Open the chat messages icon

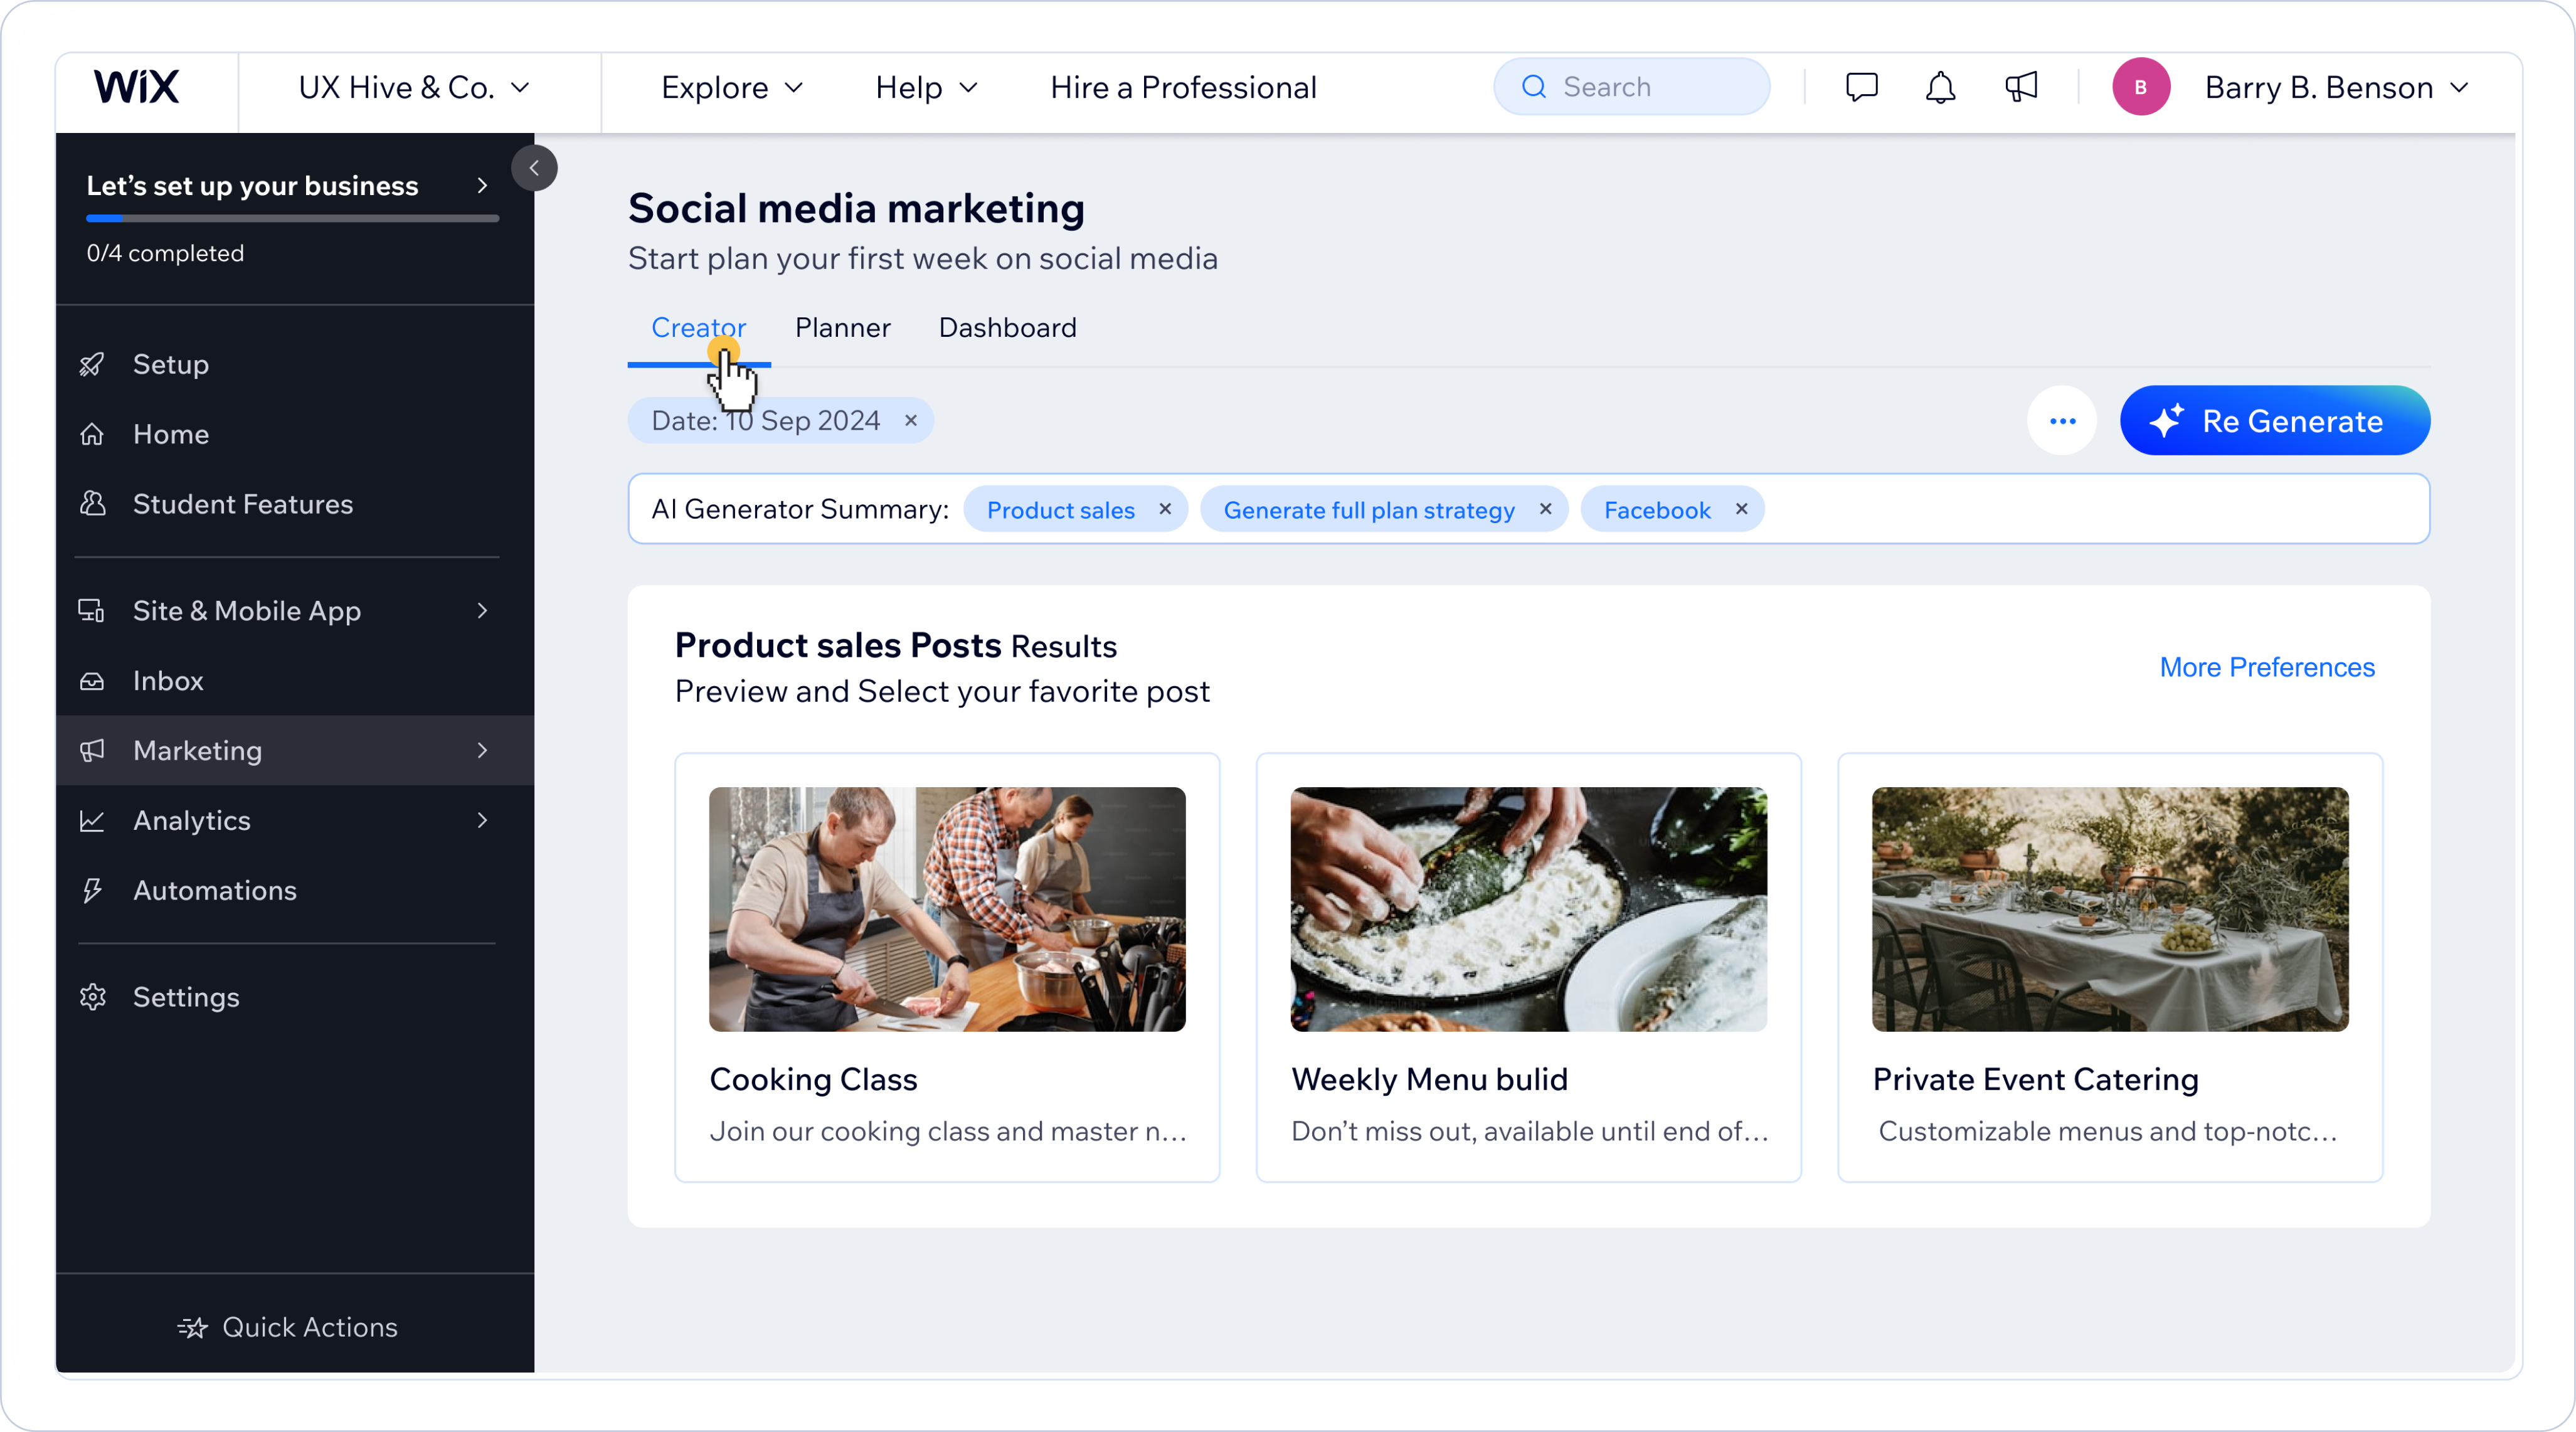point(1861,88)
